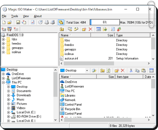
Task: Create a new image with the blank page icon
Action: tap(4, 22)
